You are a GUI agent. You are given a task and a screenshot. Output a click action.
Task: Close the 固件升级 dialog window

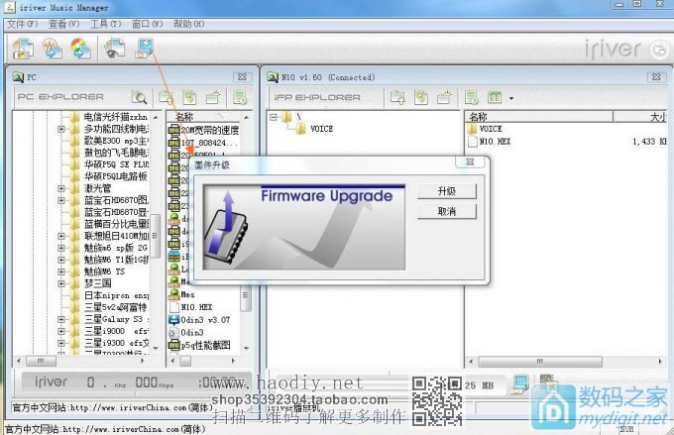tap(470, 162)
